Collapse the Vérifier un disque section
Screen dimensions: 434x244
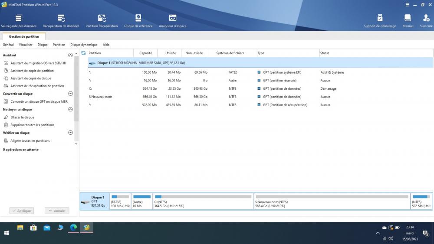click(71, 133)
